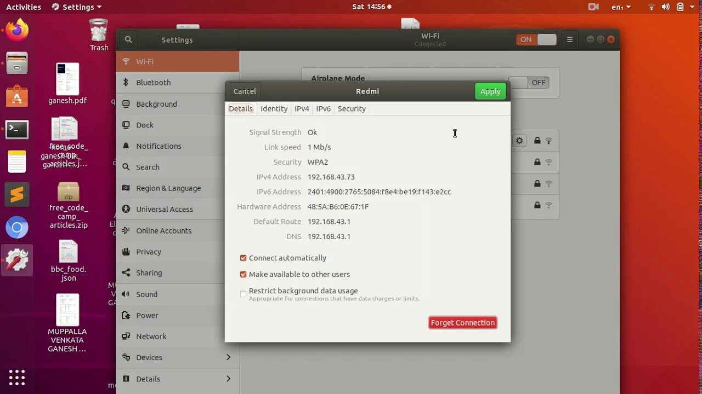This screenshot has height=394, width=702.
Task: Select free_code_camp_articles.zip on the desktop
Action: click(x=69, y=205)
